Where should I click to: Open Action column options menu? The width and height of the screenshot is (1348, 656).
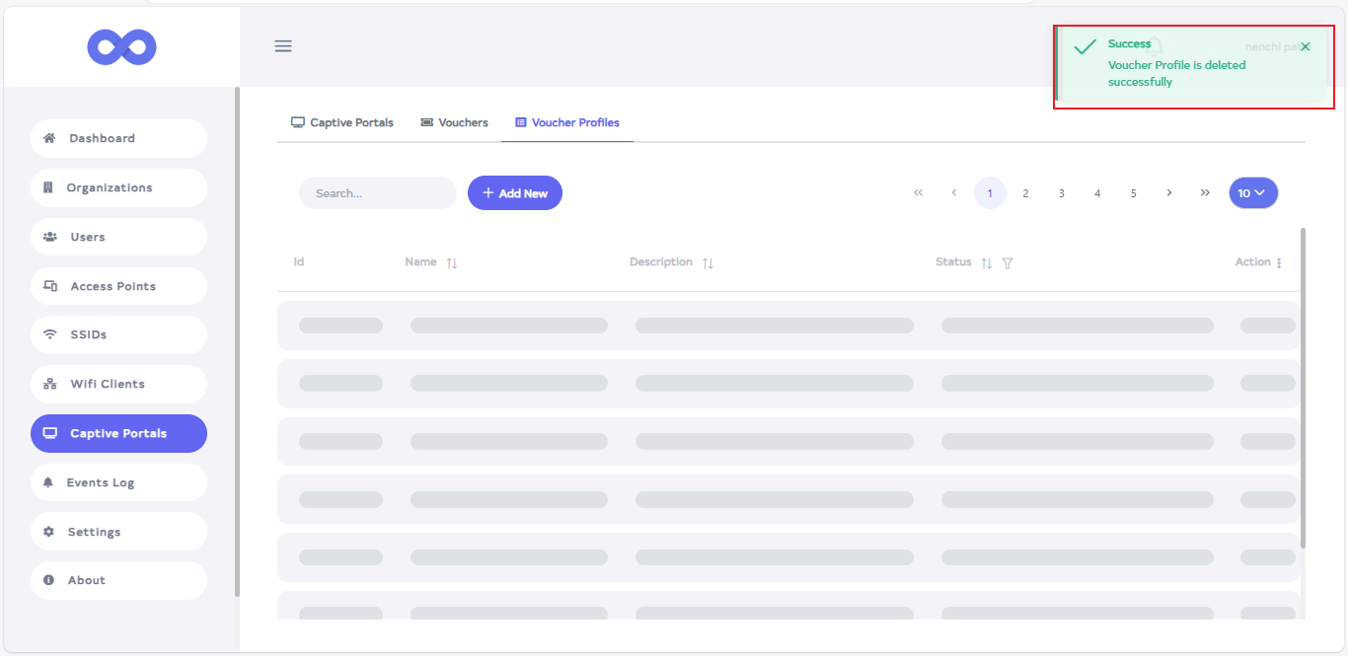point(1279,263)
